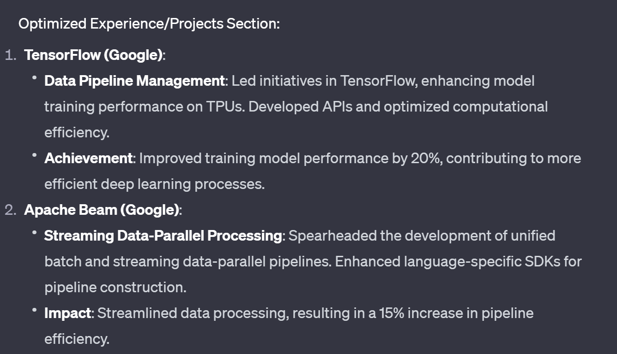Click the bullet before 'Impact'
617x354 pixels.
coord(35,312)
